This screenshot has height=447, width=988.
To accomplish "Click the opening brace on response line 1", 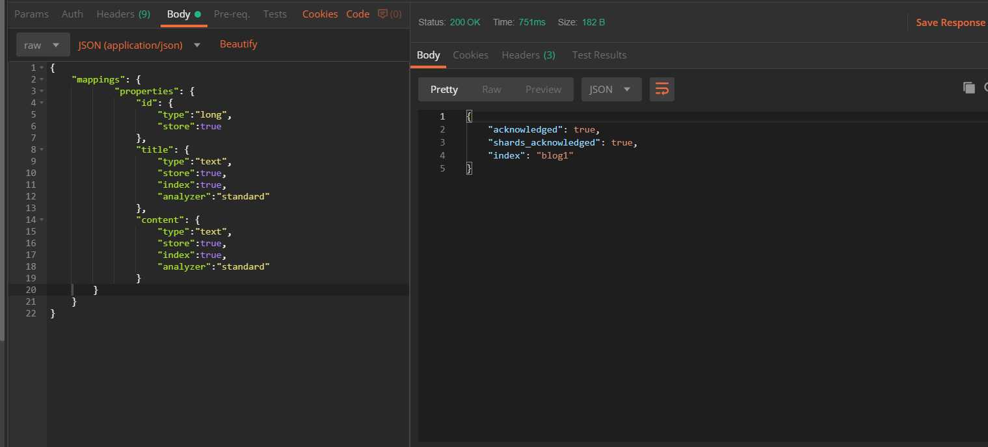I will 469,116.
